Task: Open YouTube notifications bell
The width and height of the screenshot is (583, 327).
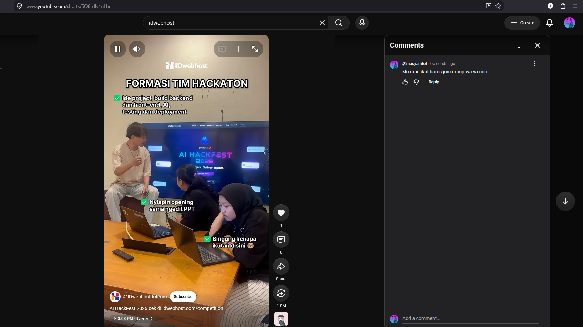Action: (550, 23)
